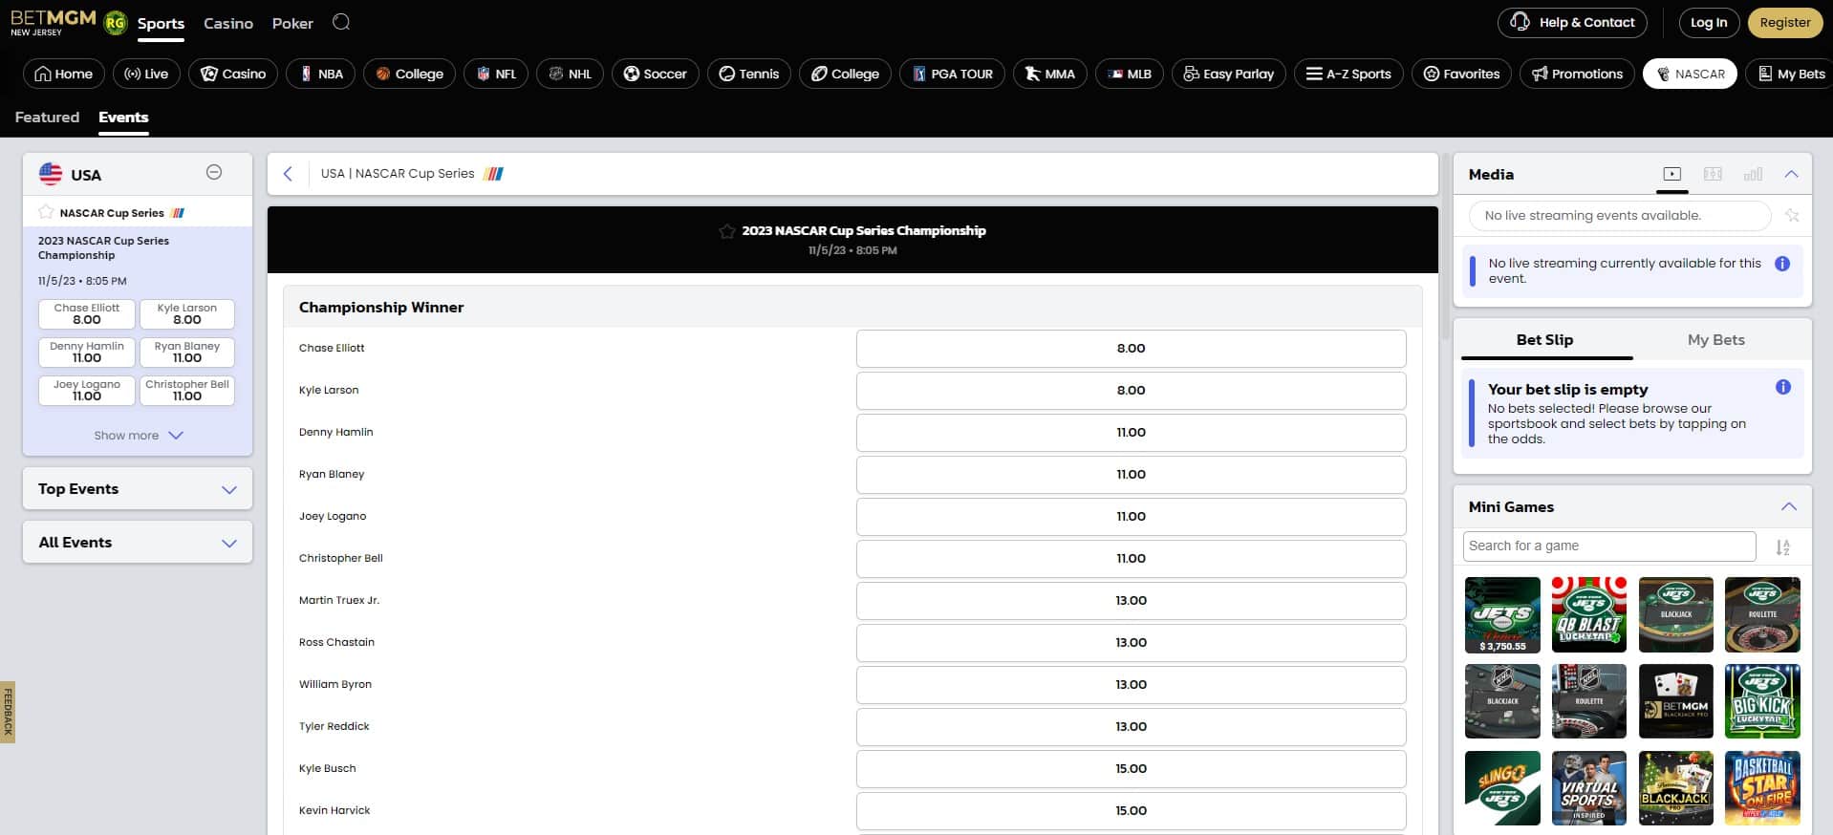Star the 2023 NASCAR Cup Series Championship event
Viewport: 1833px width, 835px height.
(727, 231)
